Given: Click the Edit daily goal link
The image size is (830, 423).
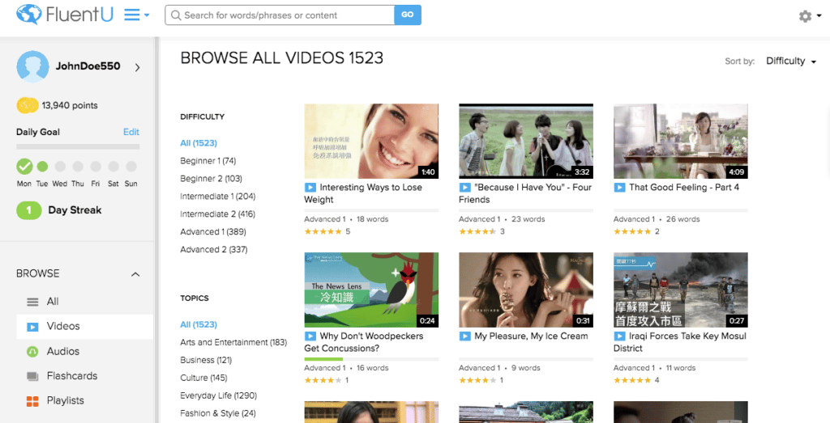Looking at the screenshot, I should (130, 132).
